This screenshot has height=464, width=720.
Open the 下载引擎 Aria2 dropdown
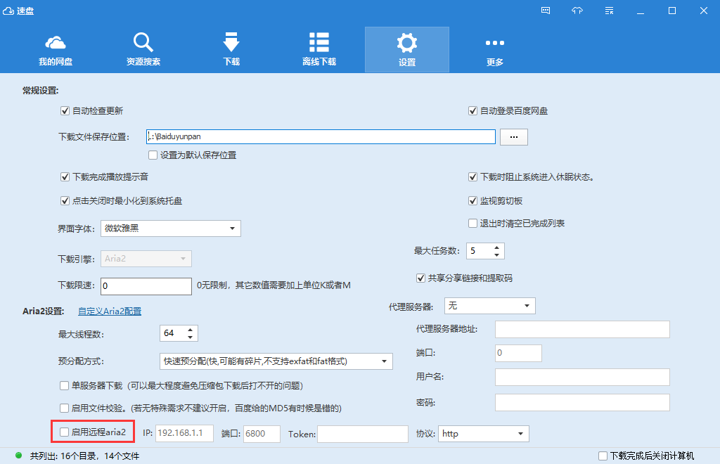pos(146,259)
